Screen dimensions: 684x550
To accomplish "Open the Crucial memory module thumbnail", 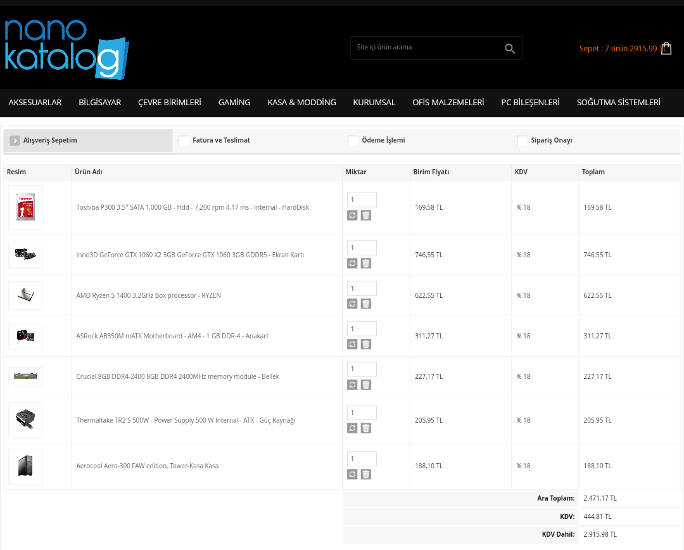I will [26, 376].
